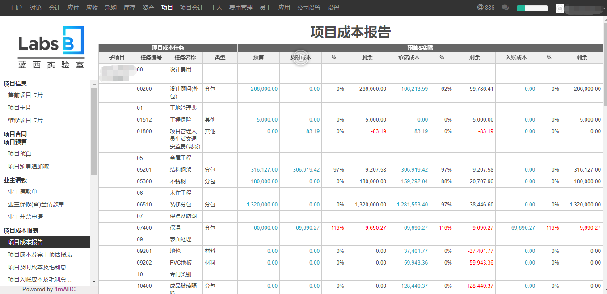Open the 资产 menu
This screenshot has height=294, width=607.
148,8
